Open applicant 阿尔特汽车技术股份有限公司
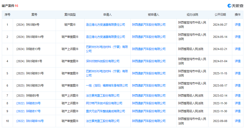This screenshot has width=245, height=131. tap(104, 103)
